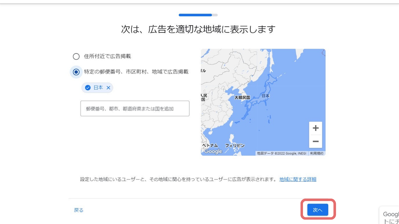Open the 地域に関する詳細 link
Image resolution: width=399 pixels, height=224 pixels.
click(x=298, y=179)
